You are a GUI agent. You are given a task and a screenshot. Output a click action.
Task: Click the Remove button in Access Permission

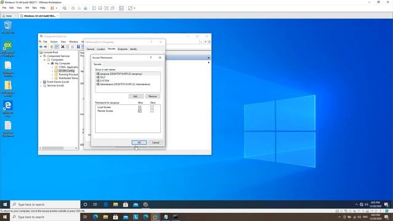click(x=152, y=96)
